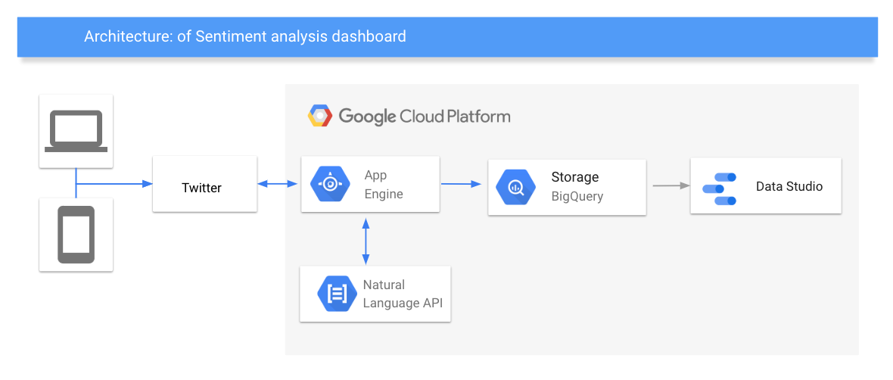Click the "BigQuery" label text

(x=577, y=197)
